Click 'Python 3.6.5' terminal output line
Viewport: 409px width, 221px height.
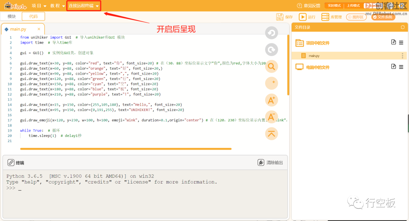click(80, 176)
